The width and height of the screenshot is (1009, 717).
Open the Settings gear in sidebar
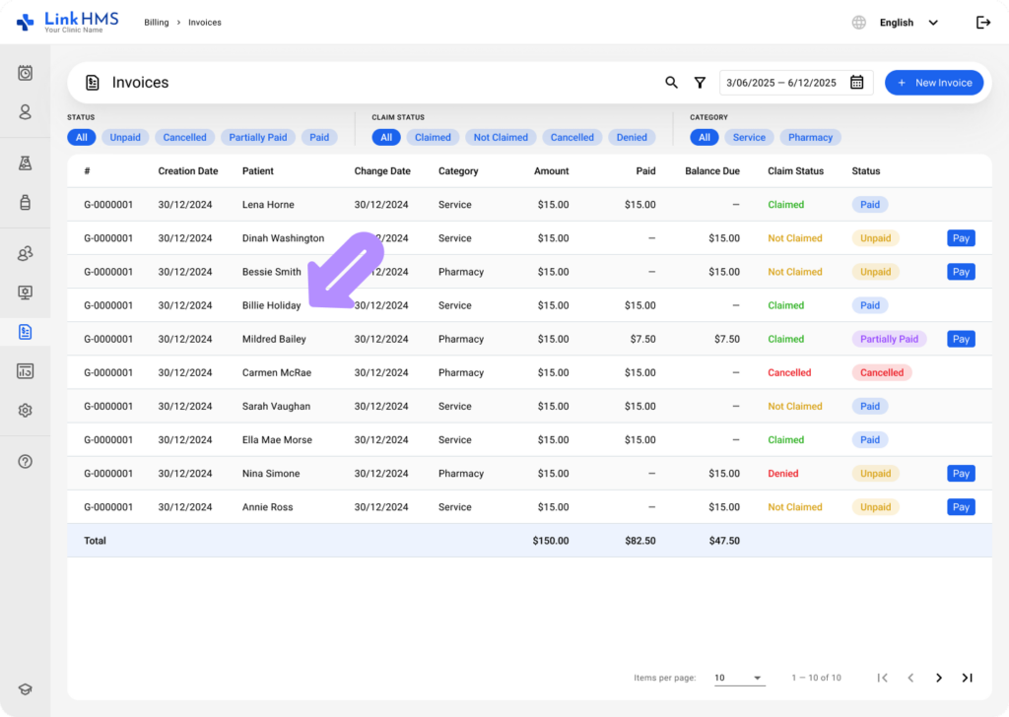[25, 411]
